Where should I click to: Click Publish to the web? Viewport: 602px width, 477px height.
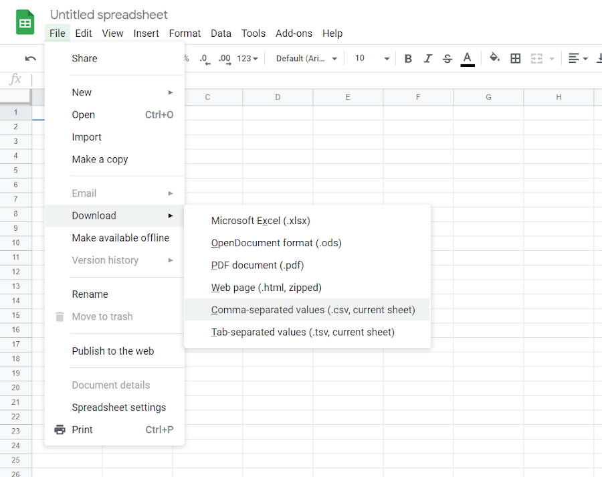click(113, 351)
